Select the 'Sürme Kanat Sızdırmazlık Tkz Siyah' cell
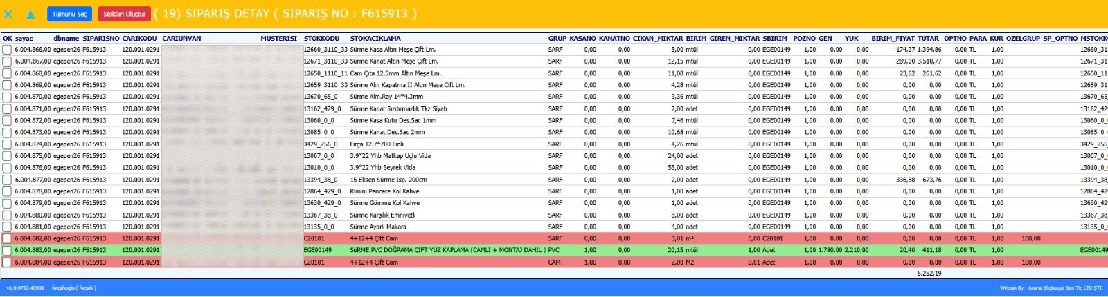 click(398, 108)
